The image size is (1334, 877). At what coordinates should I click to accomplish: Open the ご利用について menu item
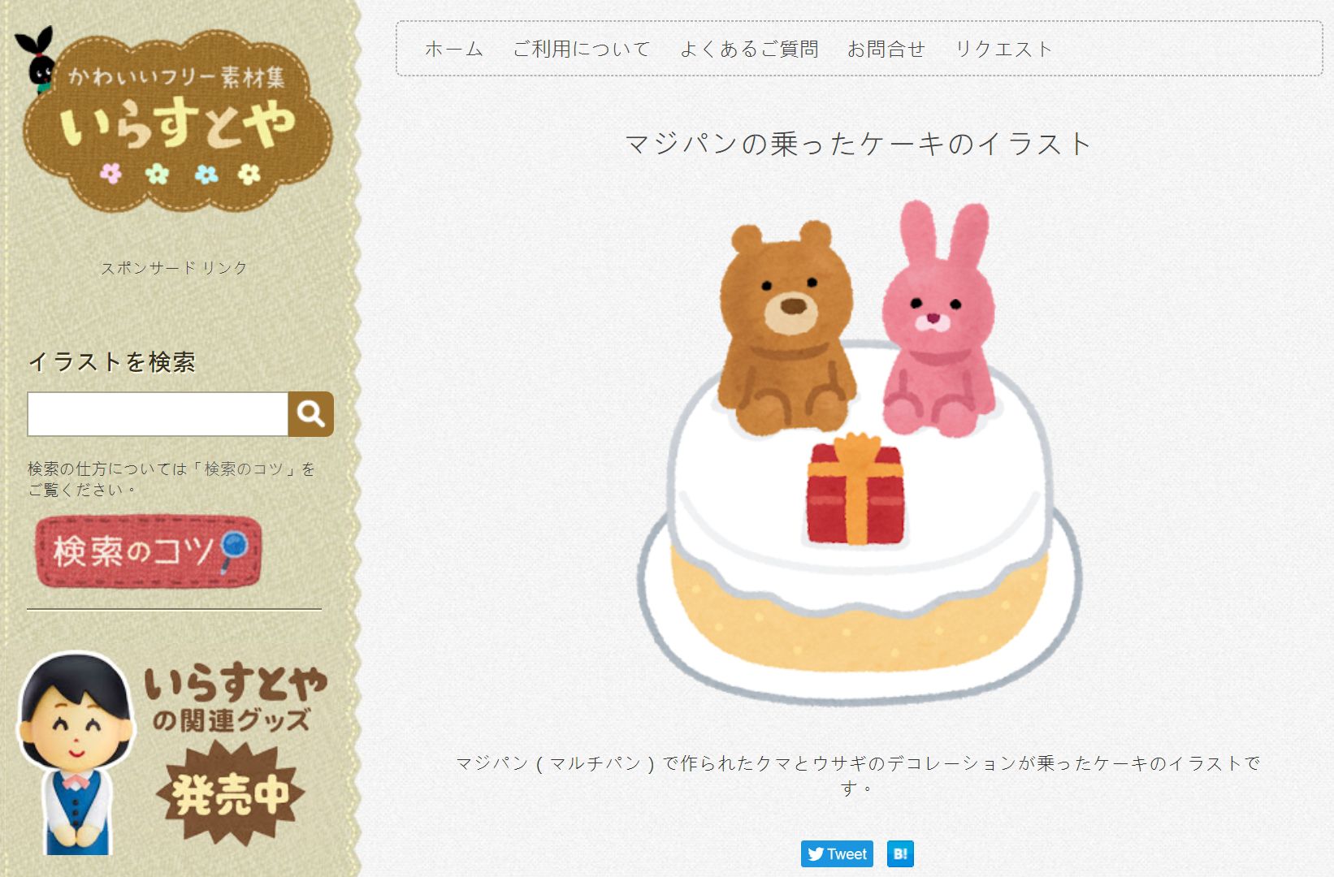(x=582, y=49)
